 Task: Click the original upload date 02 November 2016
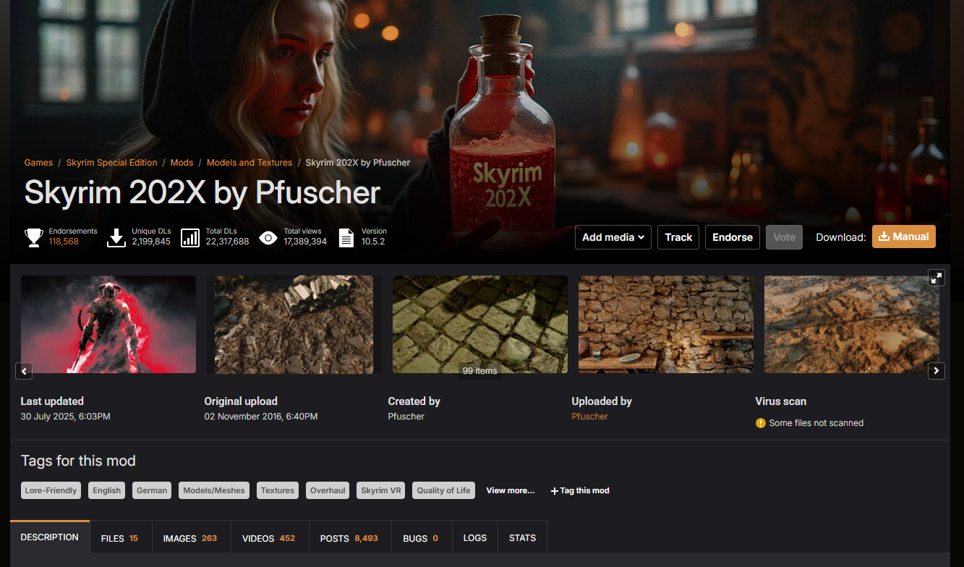point(261,417)
